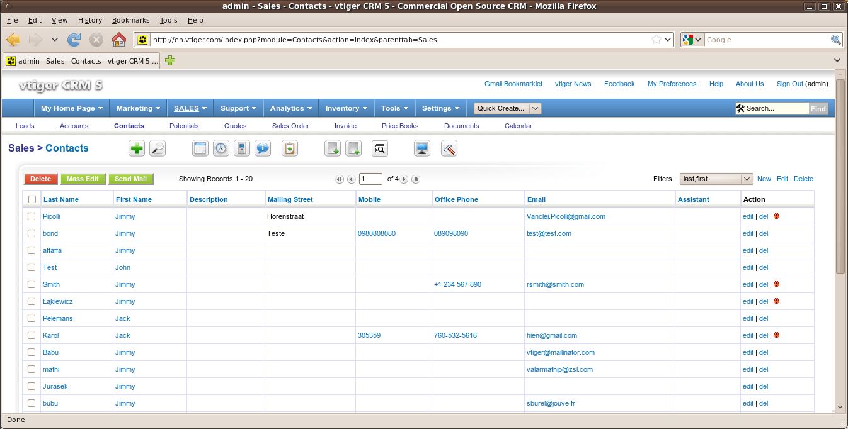848x429 pixels.
Task: Open the My Preferences link
Action: [672, 84]
